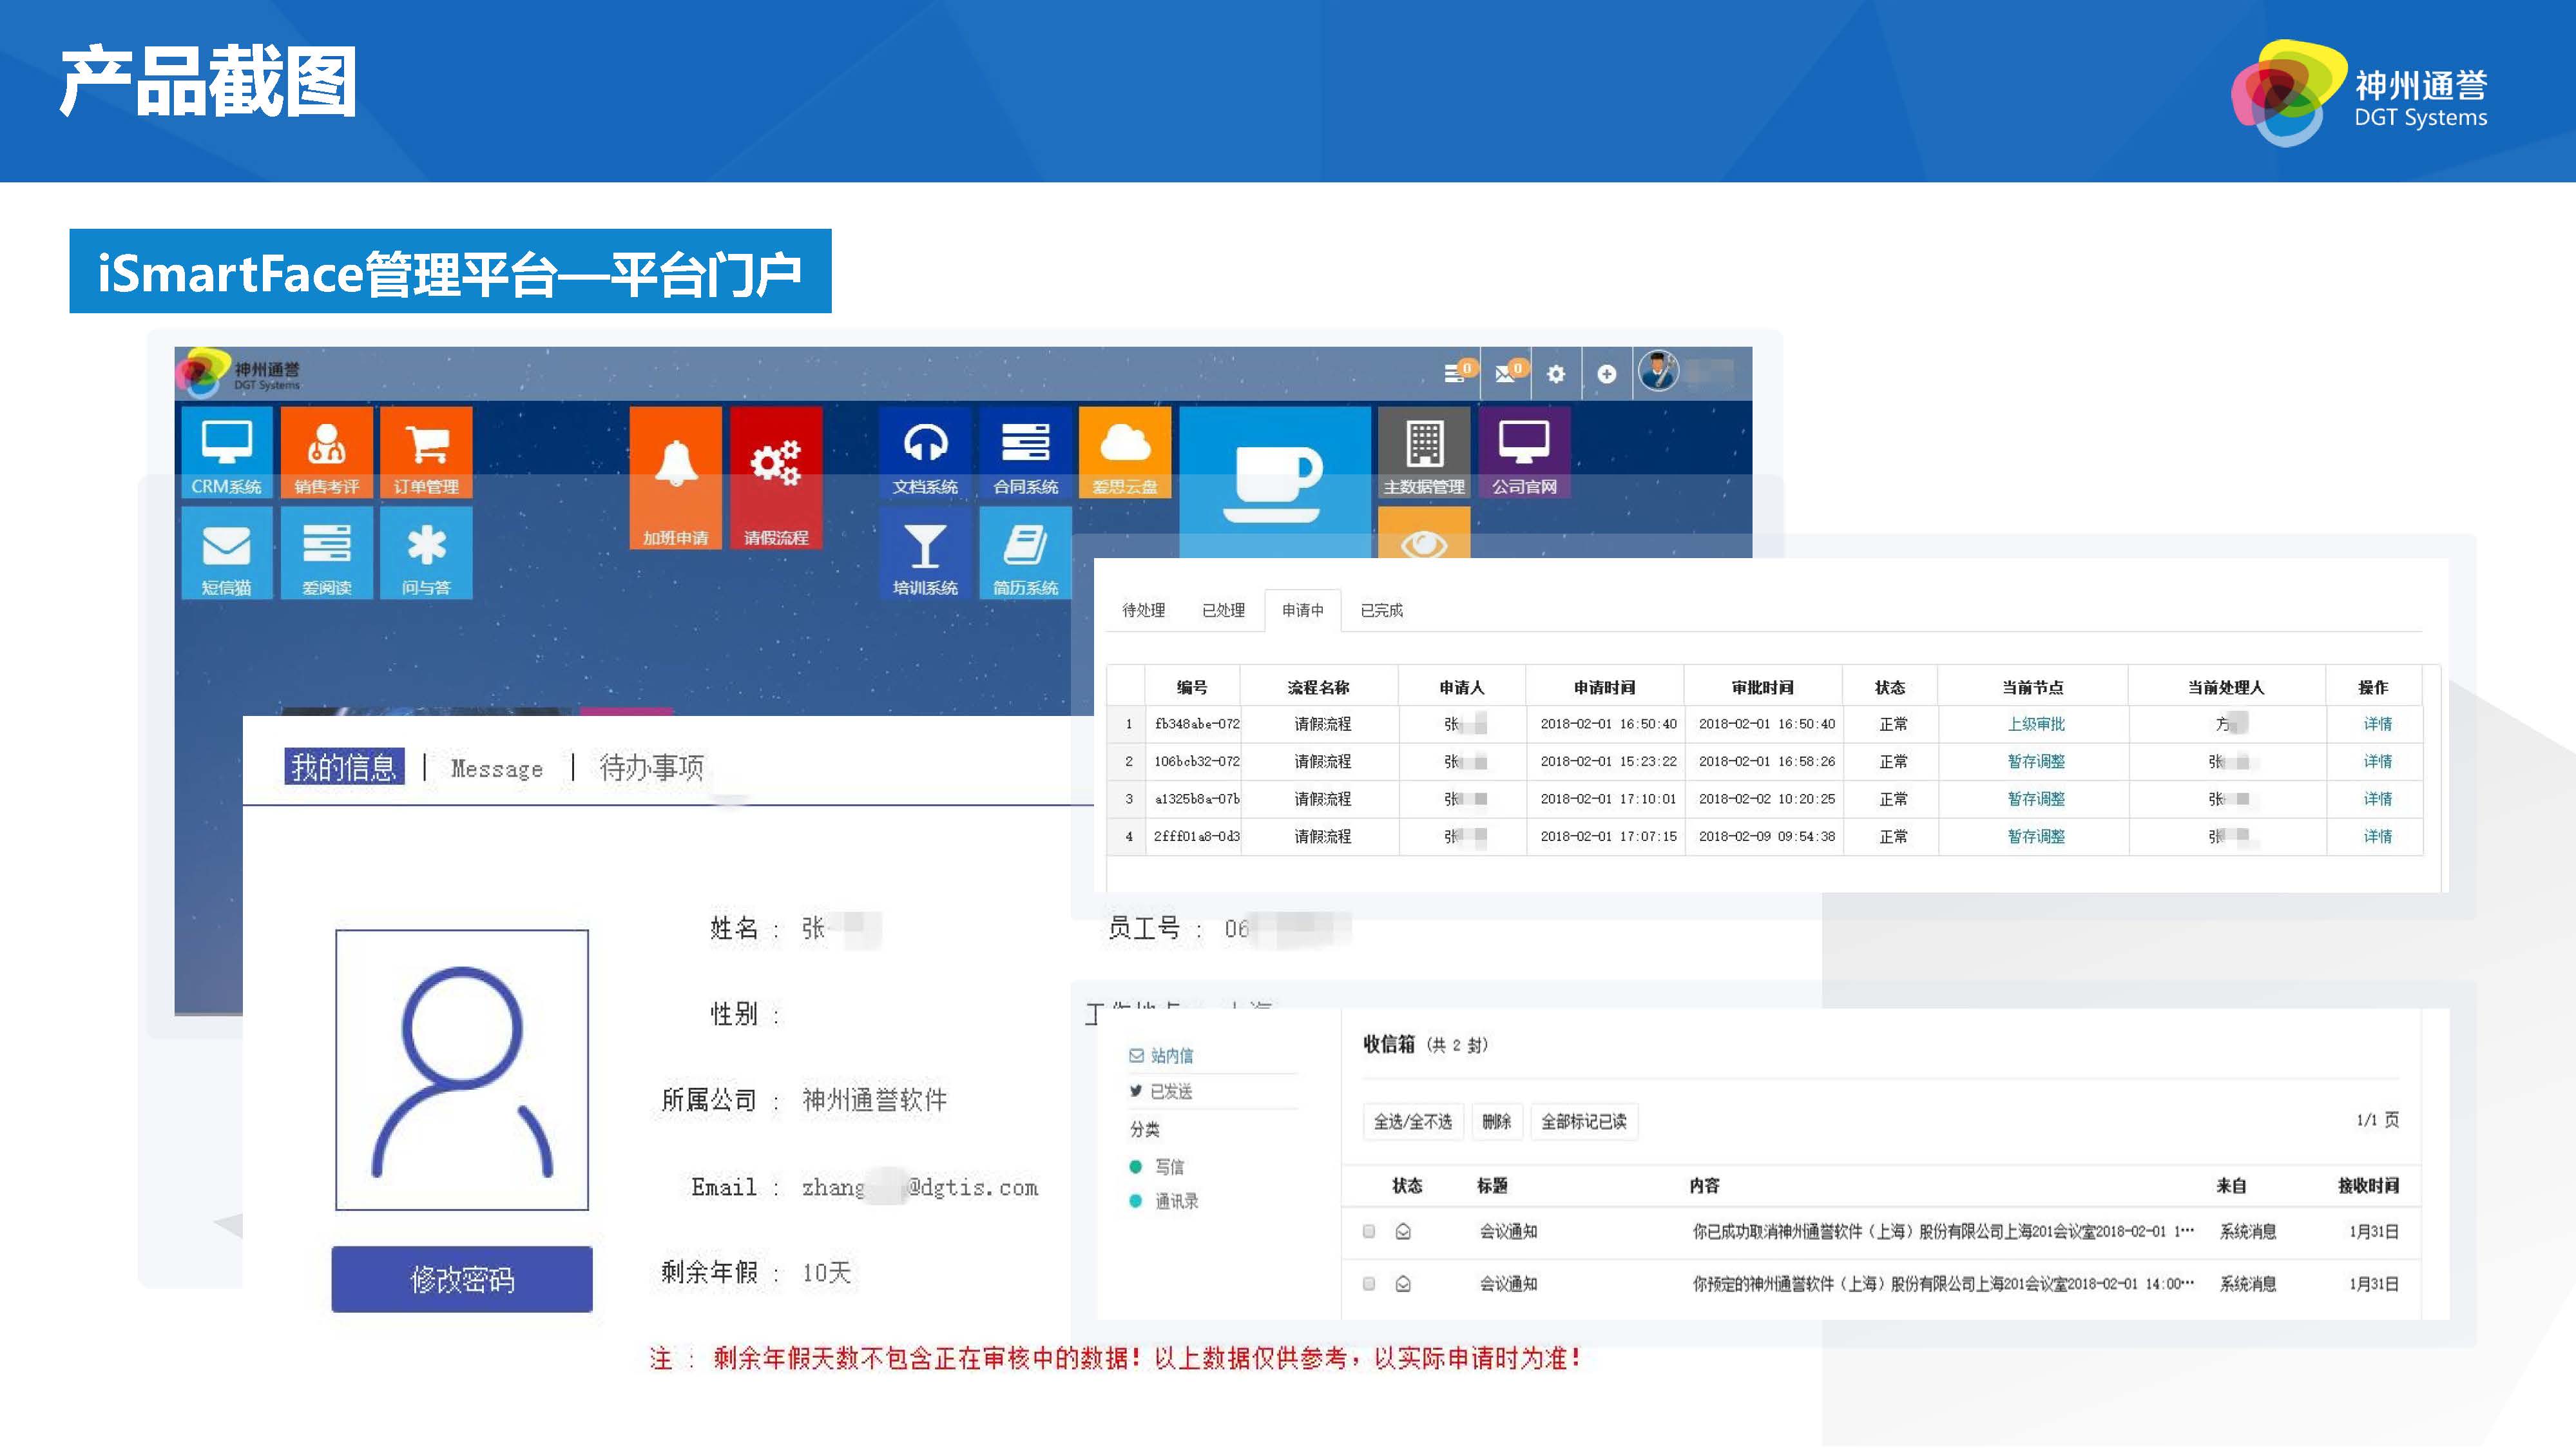The height and width of the screenshot is (1450, 2576).
Task: Open the 加班申请 bell tile
Action: click(x=675, y=478)
